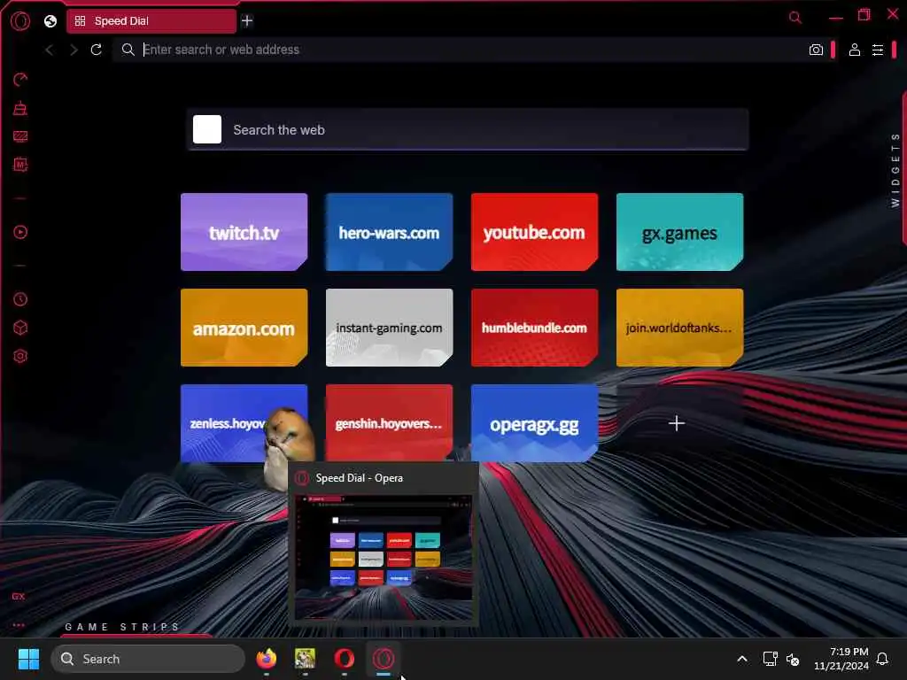Open Extensions cube icon in sidebar

20,328
